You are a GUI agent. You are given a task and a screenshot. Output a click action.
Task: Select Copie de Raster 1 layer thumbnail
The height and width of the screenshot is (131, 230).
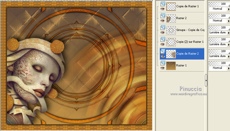click(x=171, y=7)
